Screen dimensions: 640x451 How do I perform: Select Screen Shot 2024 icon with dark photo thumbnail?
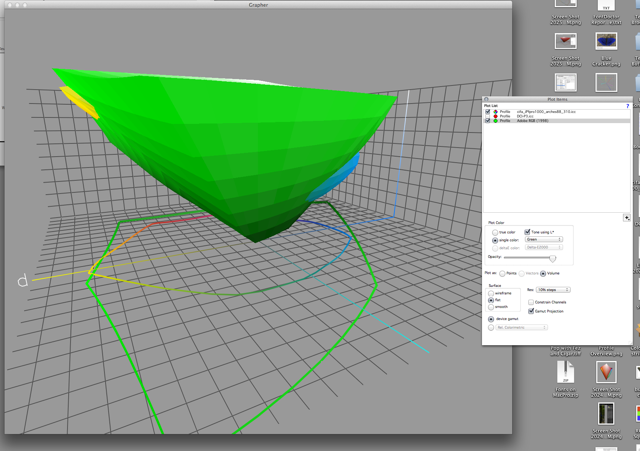(606, 413)
